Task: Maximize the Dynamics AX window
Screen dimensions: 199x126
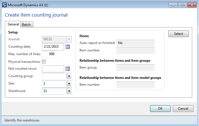Action: click(x=182, y=5)
